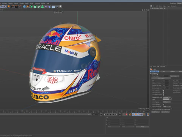
Task: Expand the Input Color Profile disclosure arrow
Action: [151, 107]
